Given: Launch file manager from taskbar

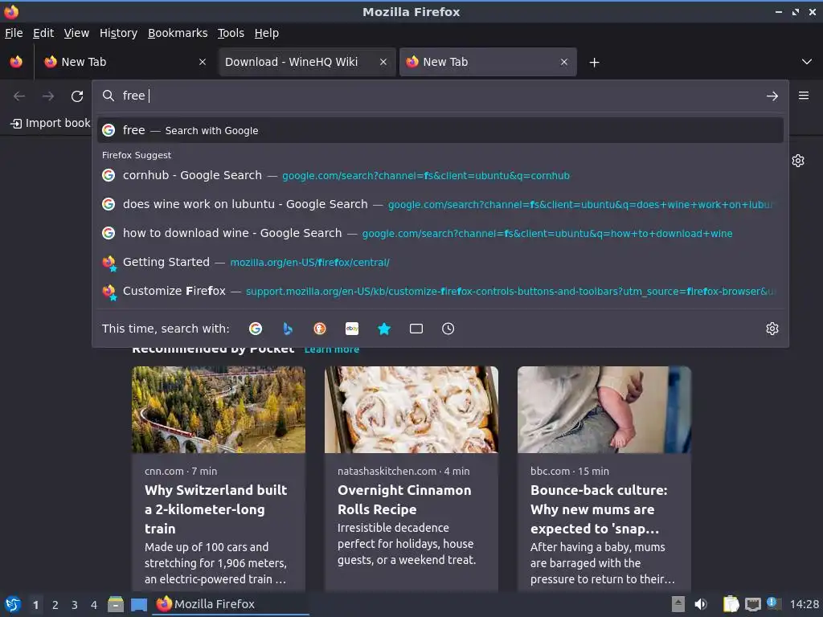Looking at the screenshot, I should (x=116, y=604).
